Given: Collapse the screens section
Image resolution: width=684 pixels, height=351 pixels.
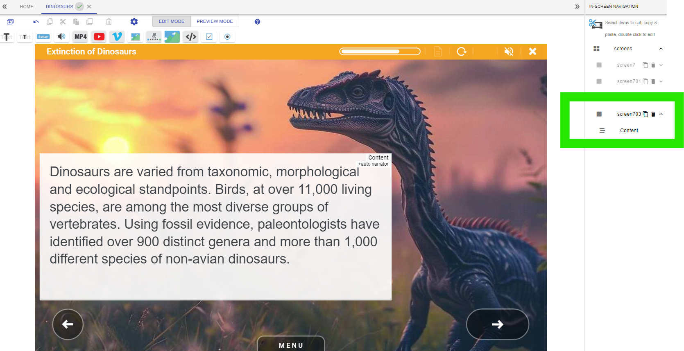Looking at the screenshot, I should [661, 49].
